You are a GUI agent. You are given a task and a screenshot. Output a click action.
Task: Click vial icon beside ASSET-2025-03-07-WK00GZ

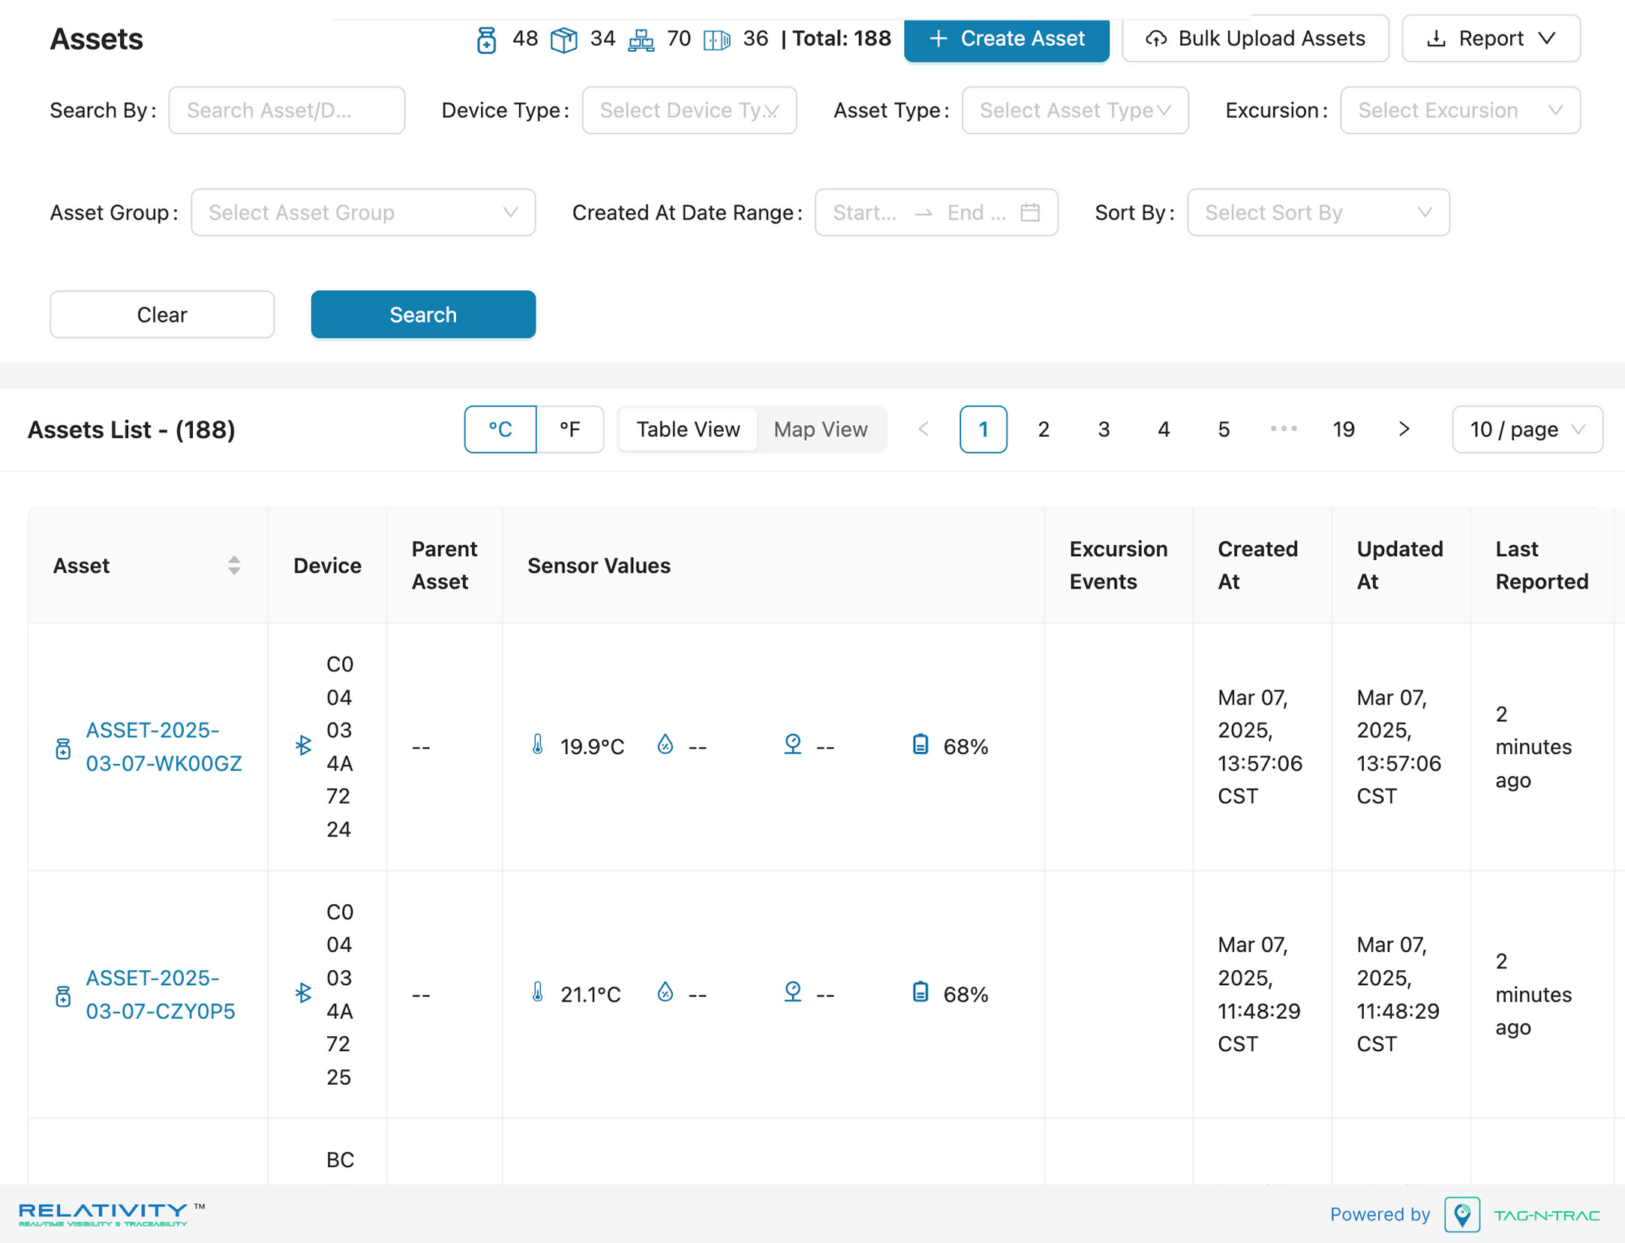tap(63, 747)
